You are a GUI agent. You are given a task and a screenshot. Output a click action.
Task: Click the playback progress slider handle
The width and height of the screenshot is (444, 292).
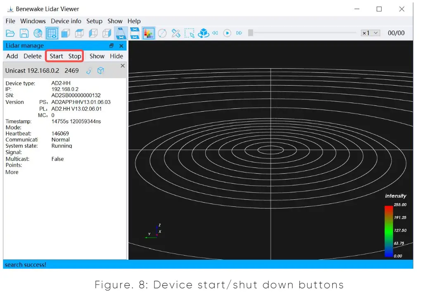click(251, 33)
